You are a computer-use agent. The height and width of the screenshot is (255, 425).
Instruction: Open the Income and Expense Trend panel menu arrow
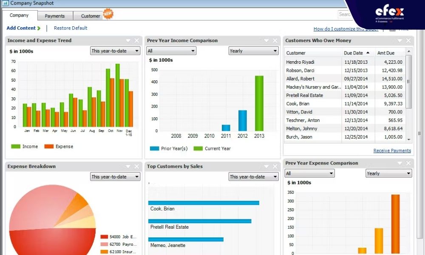click(x=128, y=41)
